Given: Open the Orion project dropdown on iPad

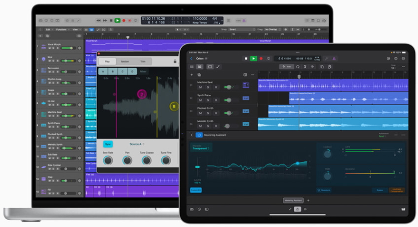Looking at the screenshot, I should click(x=202, y=58).
